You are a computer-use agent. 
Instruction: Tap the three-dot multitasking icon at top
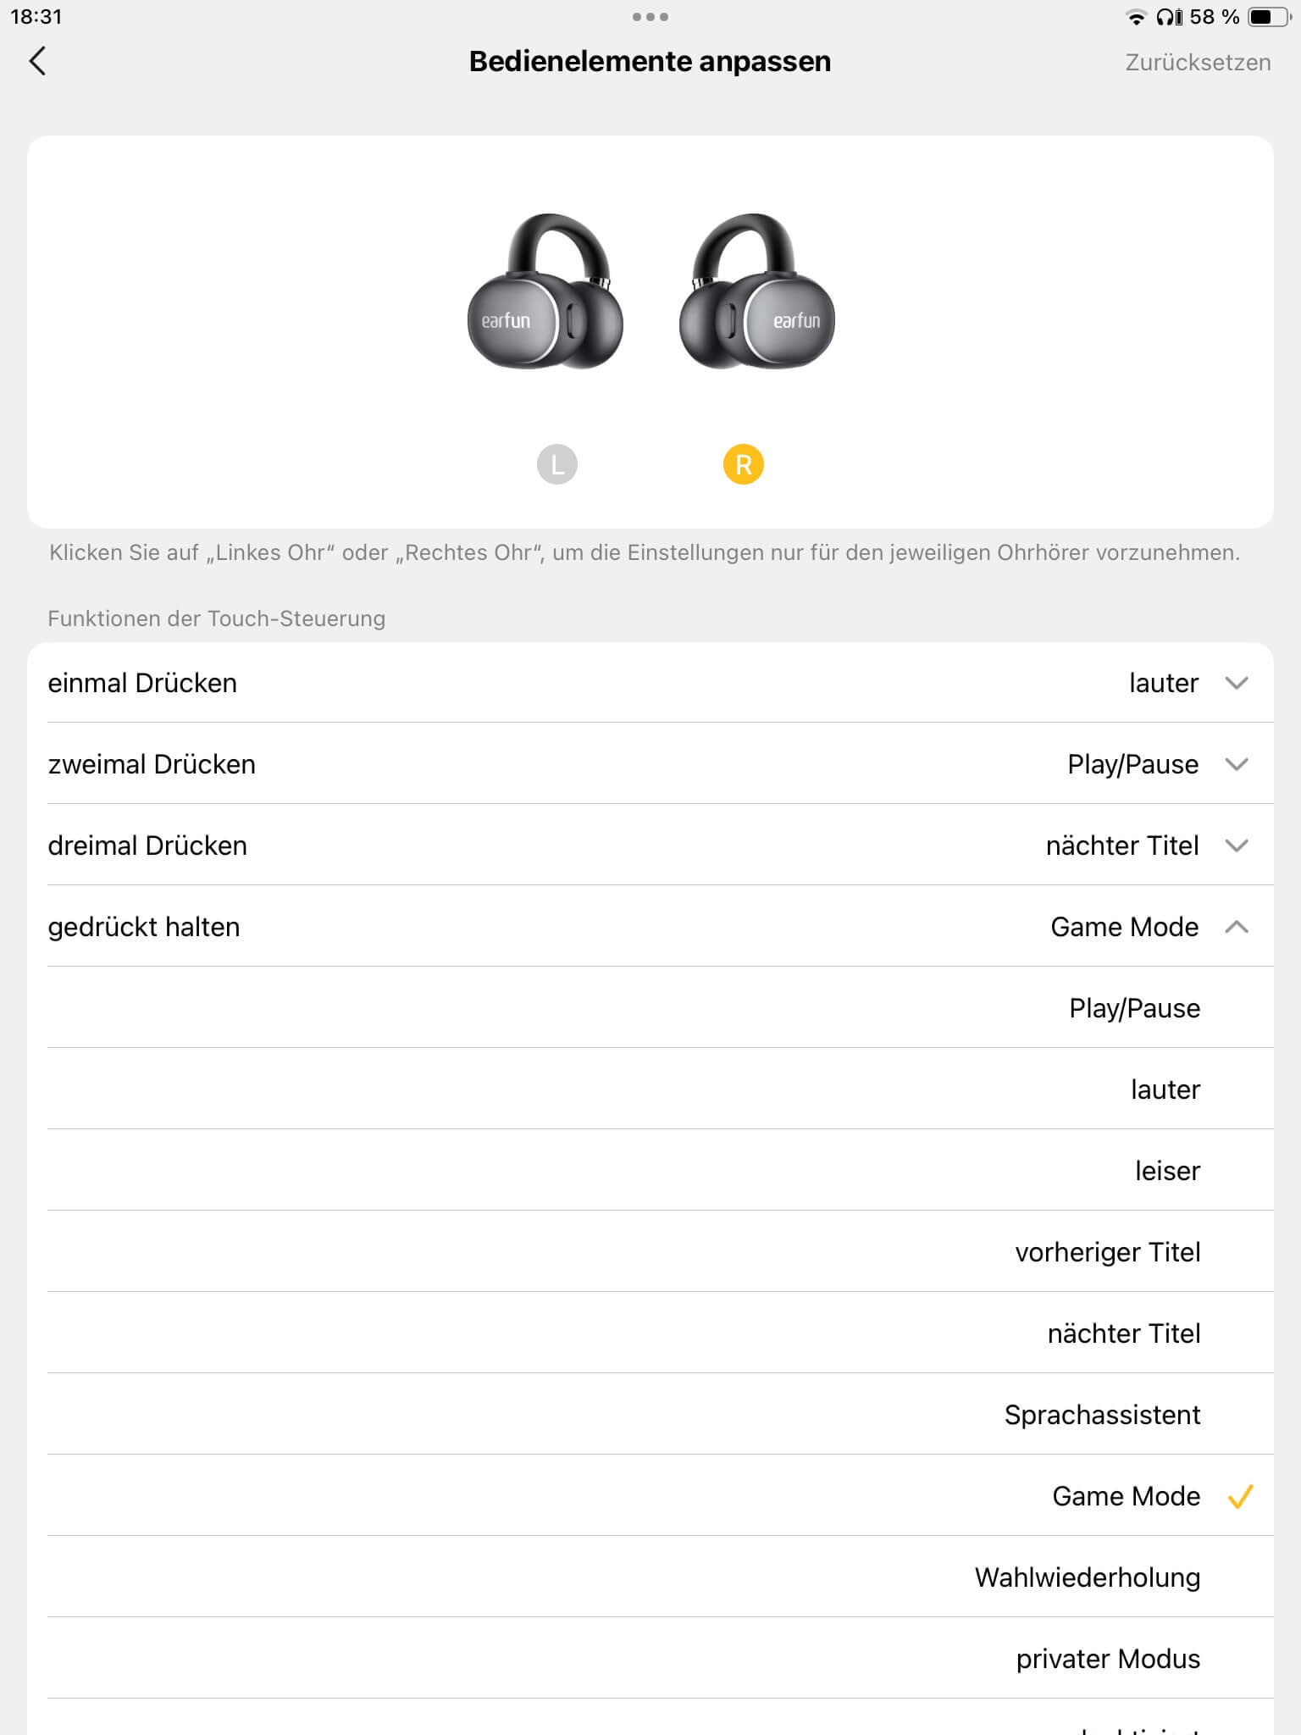650,17
